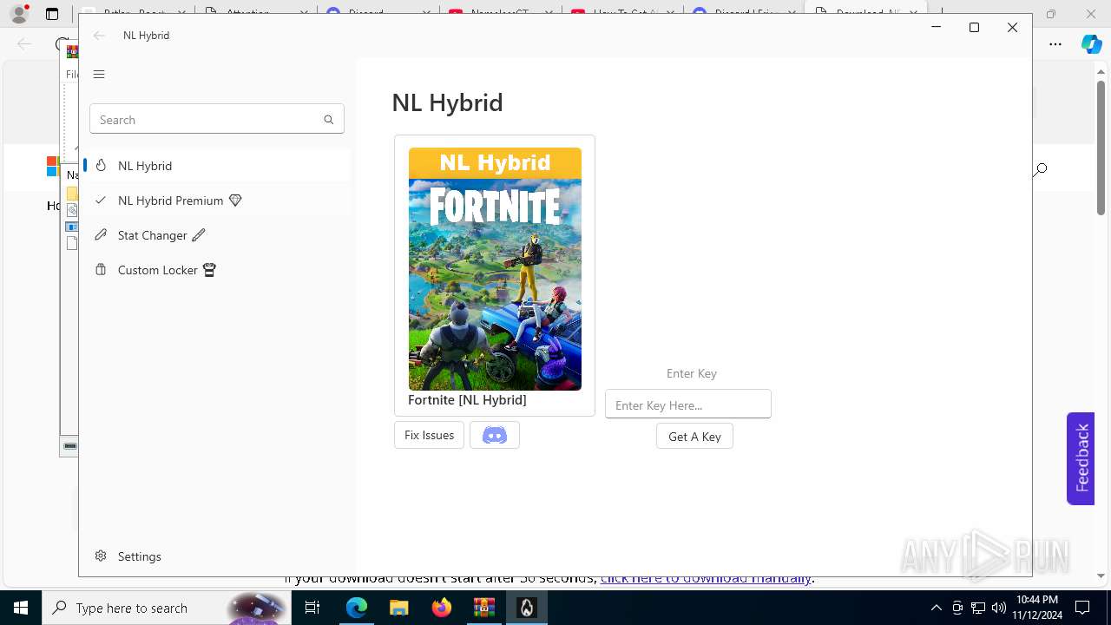Open the Discord link button
Screen dimensions: 1111x625
pos(495,435)
